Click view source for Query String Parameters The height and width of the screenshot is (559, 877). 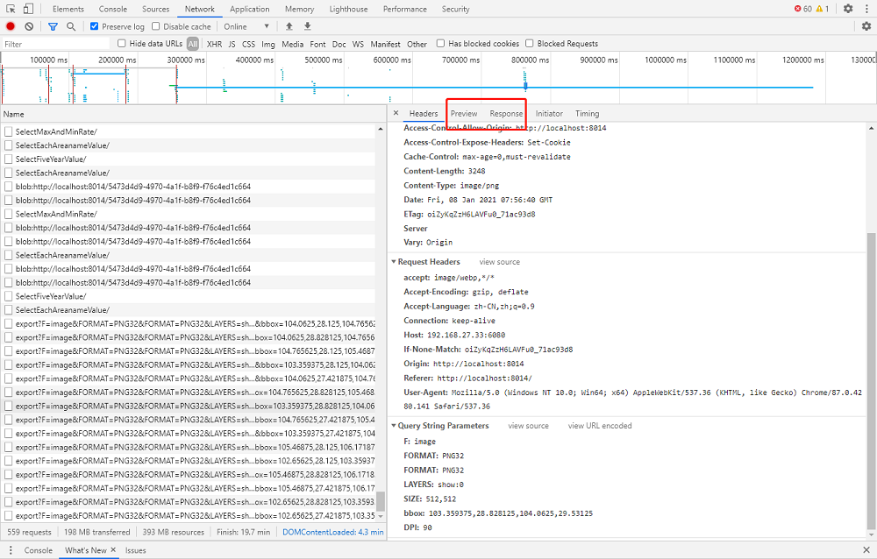[529, 426]
